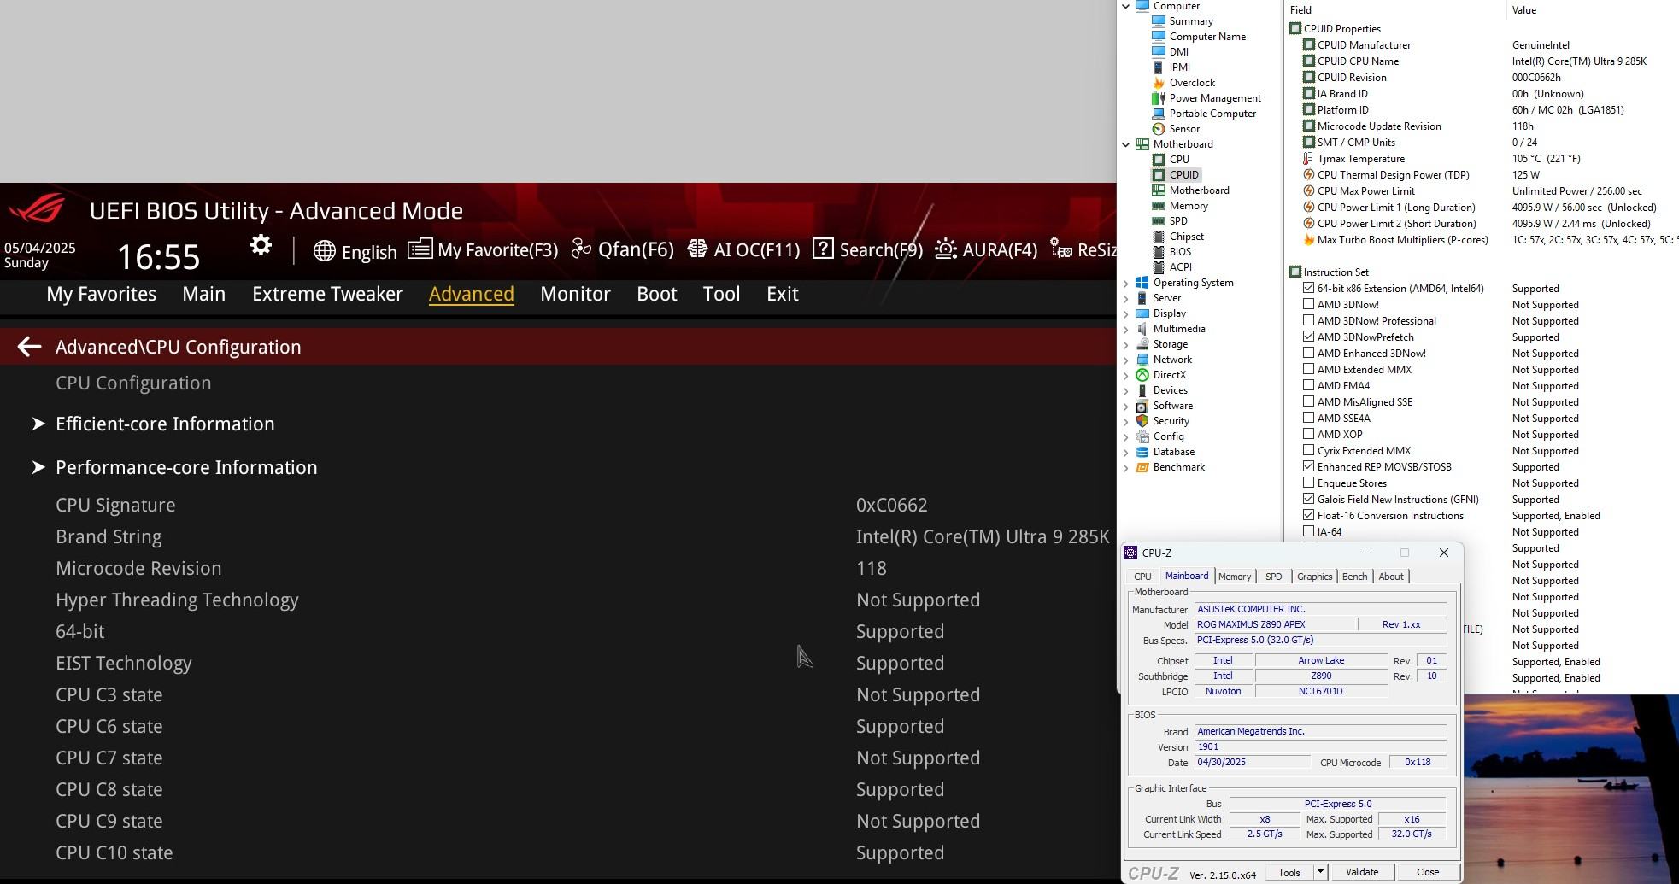Toggle 64-bit x86 Extension checkbox
Image resolution: width=1679 pixels, height=884 pixels.
pyautogui.click(x=1308, y=289)
